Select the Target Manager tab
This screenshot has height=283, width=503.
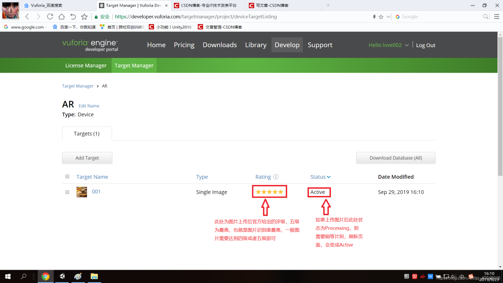[x=134, y=65]
